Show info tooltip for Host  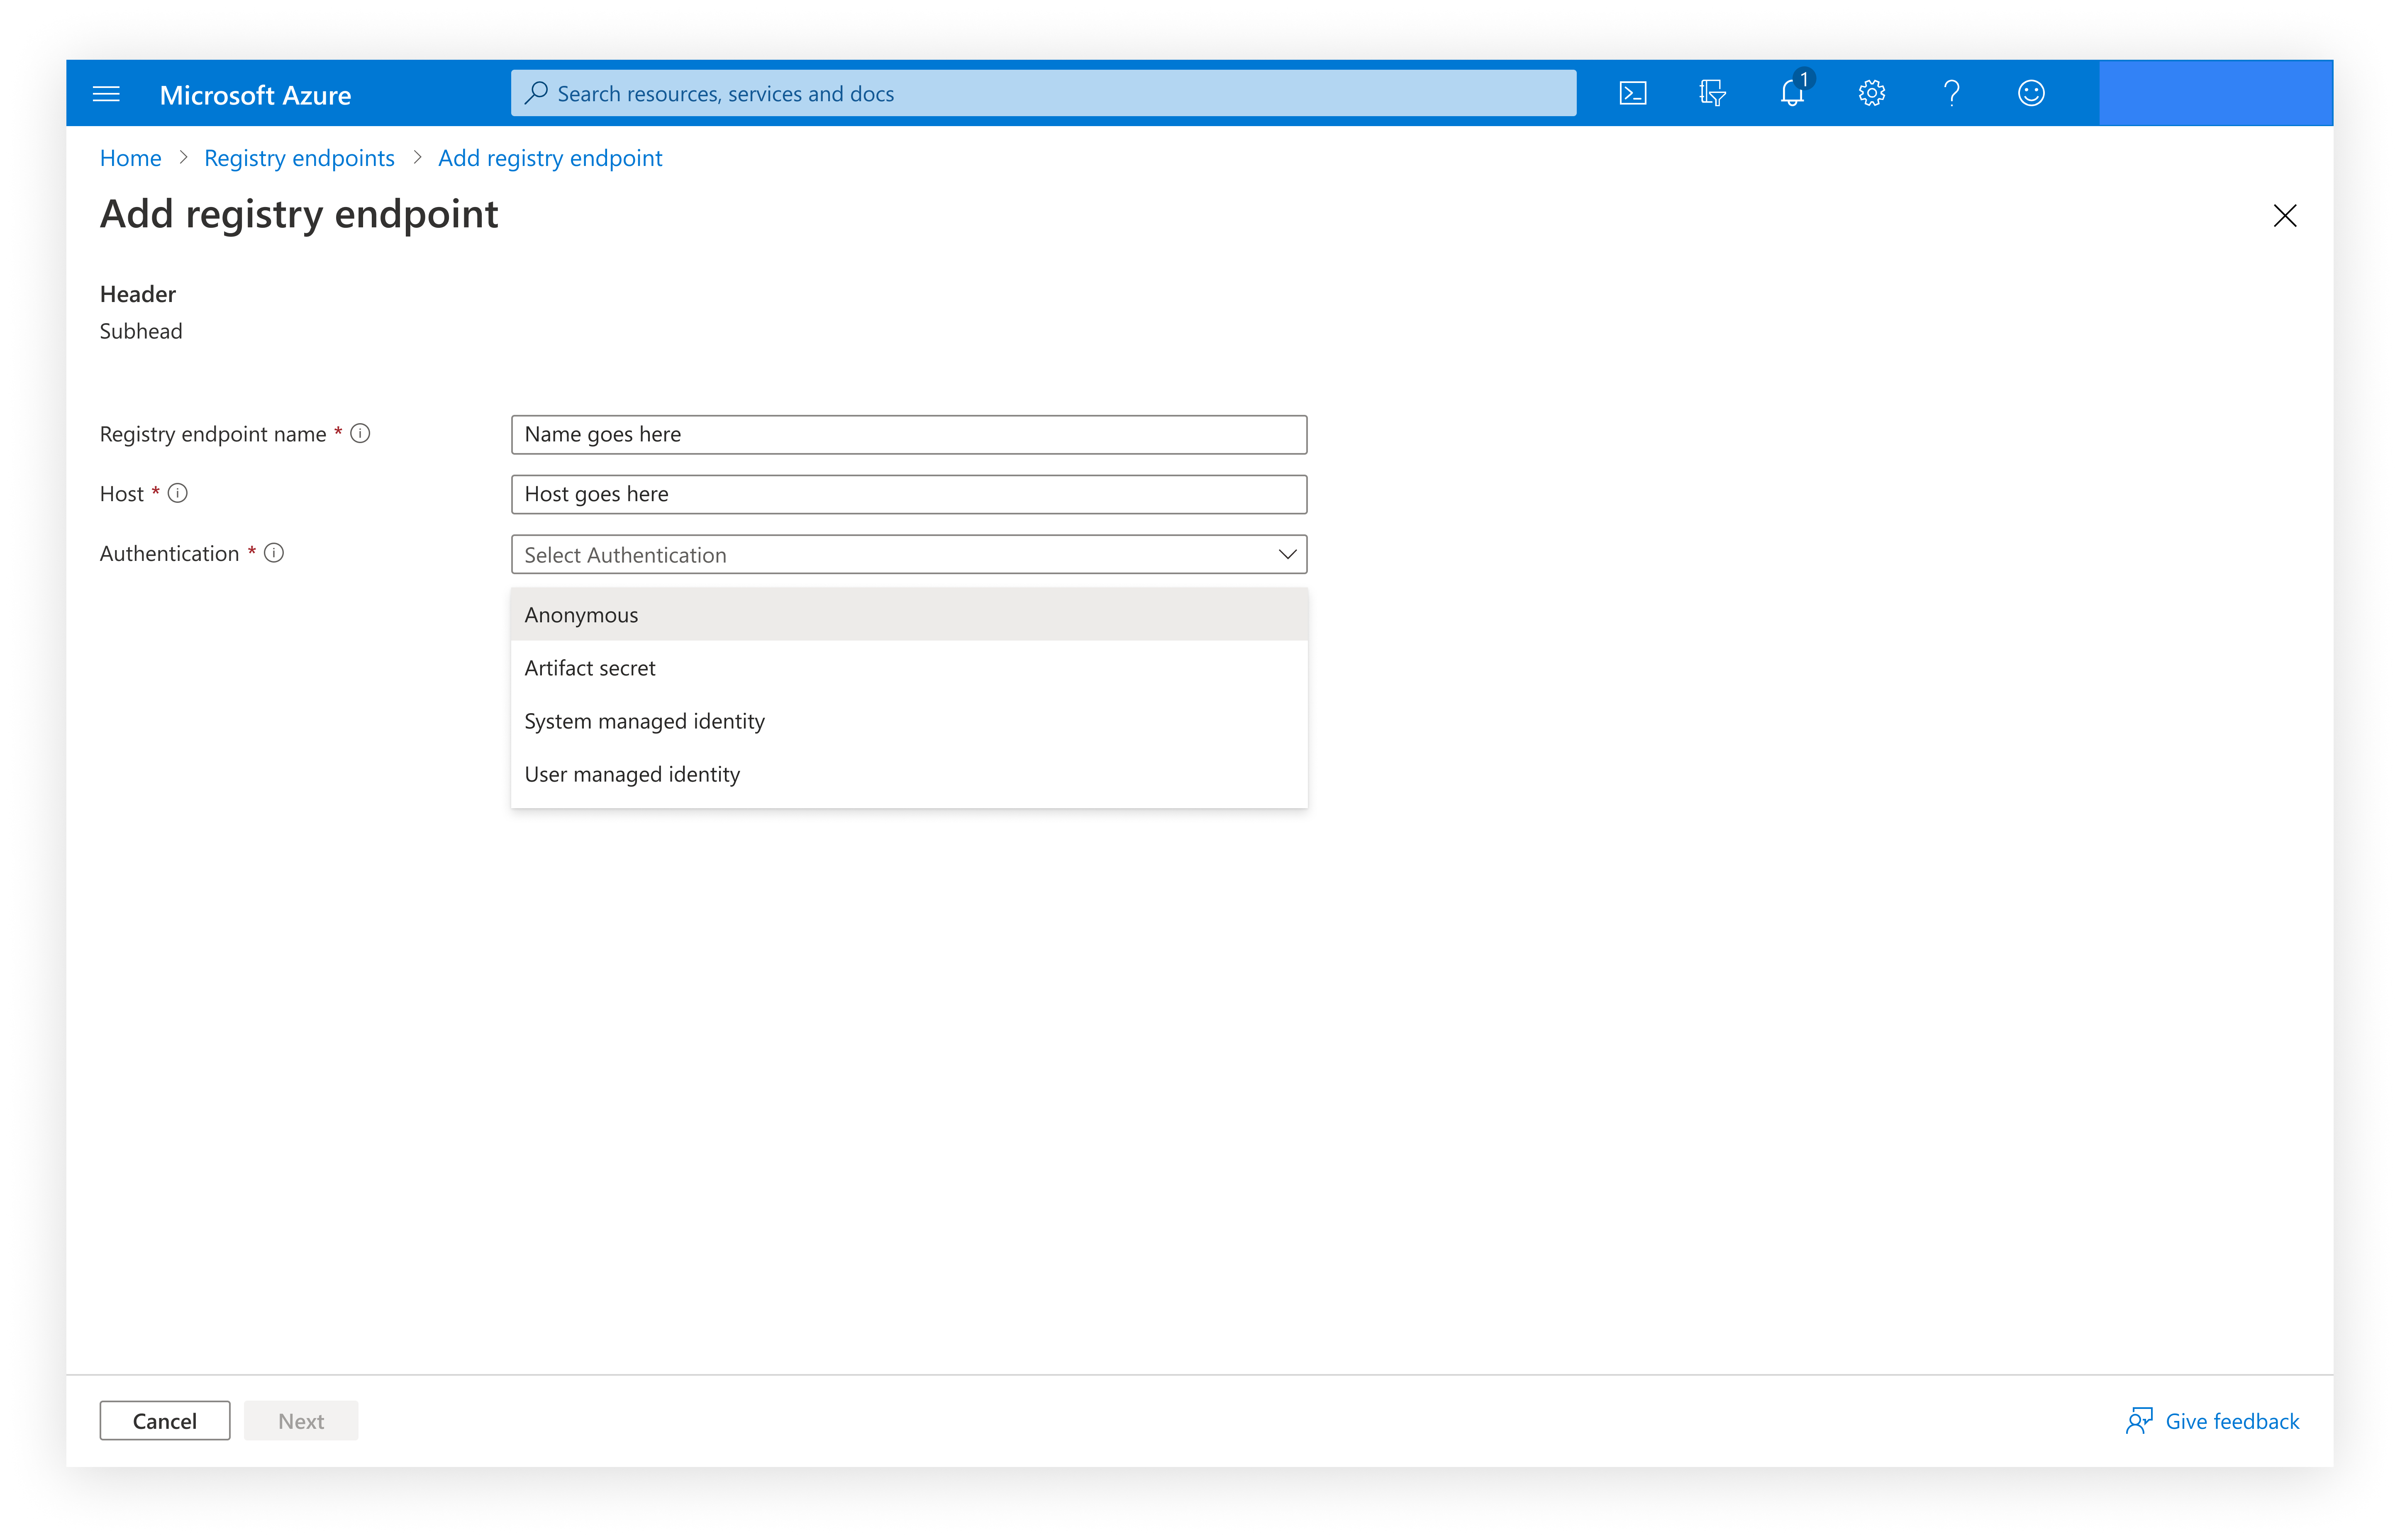pyautogui.click(x=178, y=493)
